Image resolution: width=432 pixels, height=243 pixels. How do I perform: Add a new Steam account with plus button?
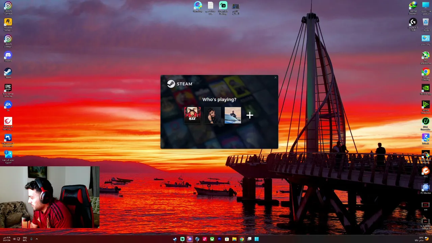(x=250, y=115)
